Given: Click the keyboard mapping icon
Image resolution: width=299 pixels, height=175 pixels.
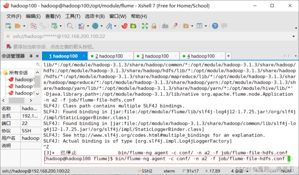Looking at the screenshot, I should [x=165, y=26].
